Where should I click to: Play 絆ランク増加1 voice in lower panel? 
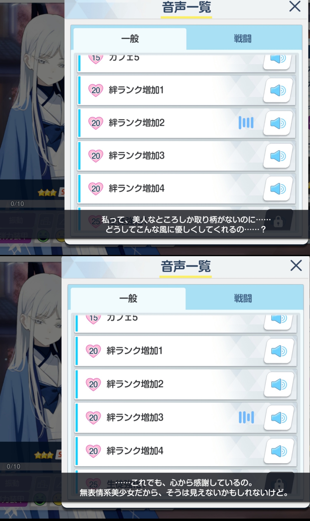(279, 351)
